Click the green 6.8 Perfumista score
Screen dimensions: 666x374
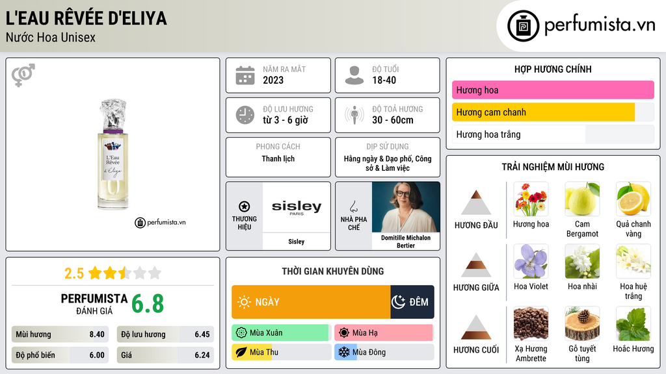[x=148, y=304]
